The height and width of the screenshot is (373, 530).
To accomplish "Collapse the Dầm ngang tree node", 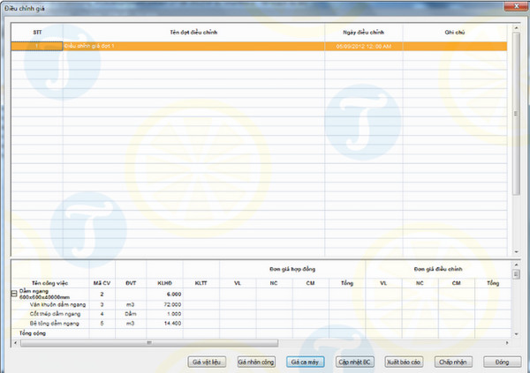I will 14,294.
